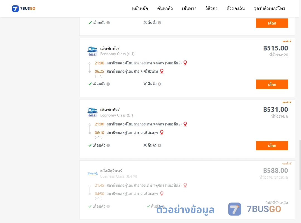
Task: Click the ฿515.00 price text
Action: point(275,48)
